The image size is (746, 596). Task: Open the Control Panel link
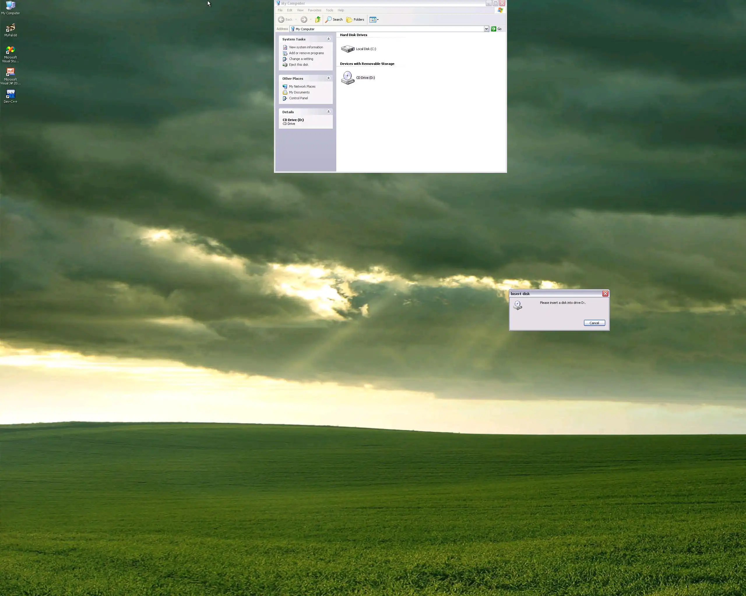coord(298,98)
